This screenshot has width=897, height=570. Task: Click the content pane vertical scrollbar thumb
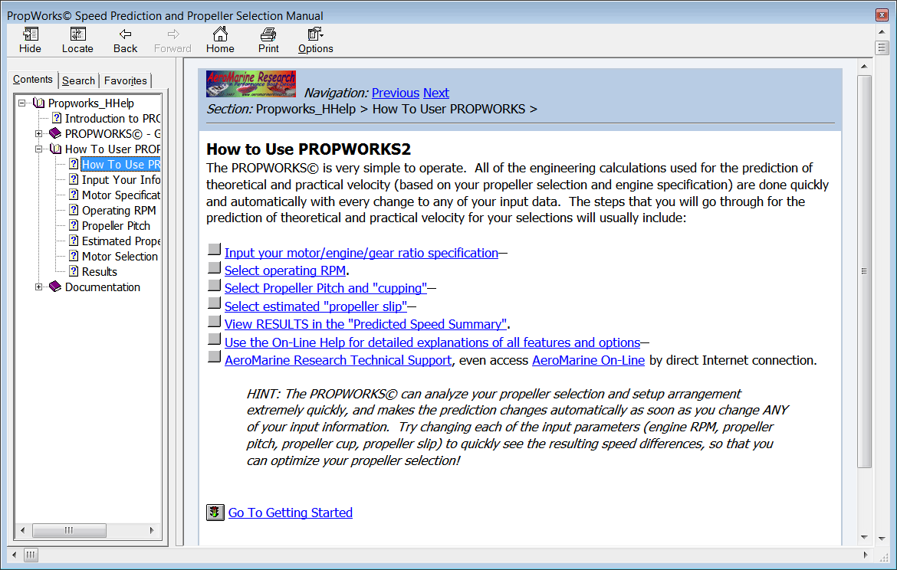click(x=864, y=271)
